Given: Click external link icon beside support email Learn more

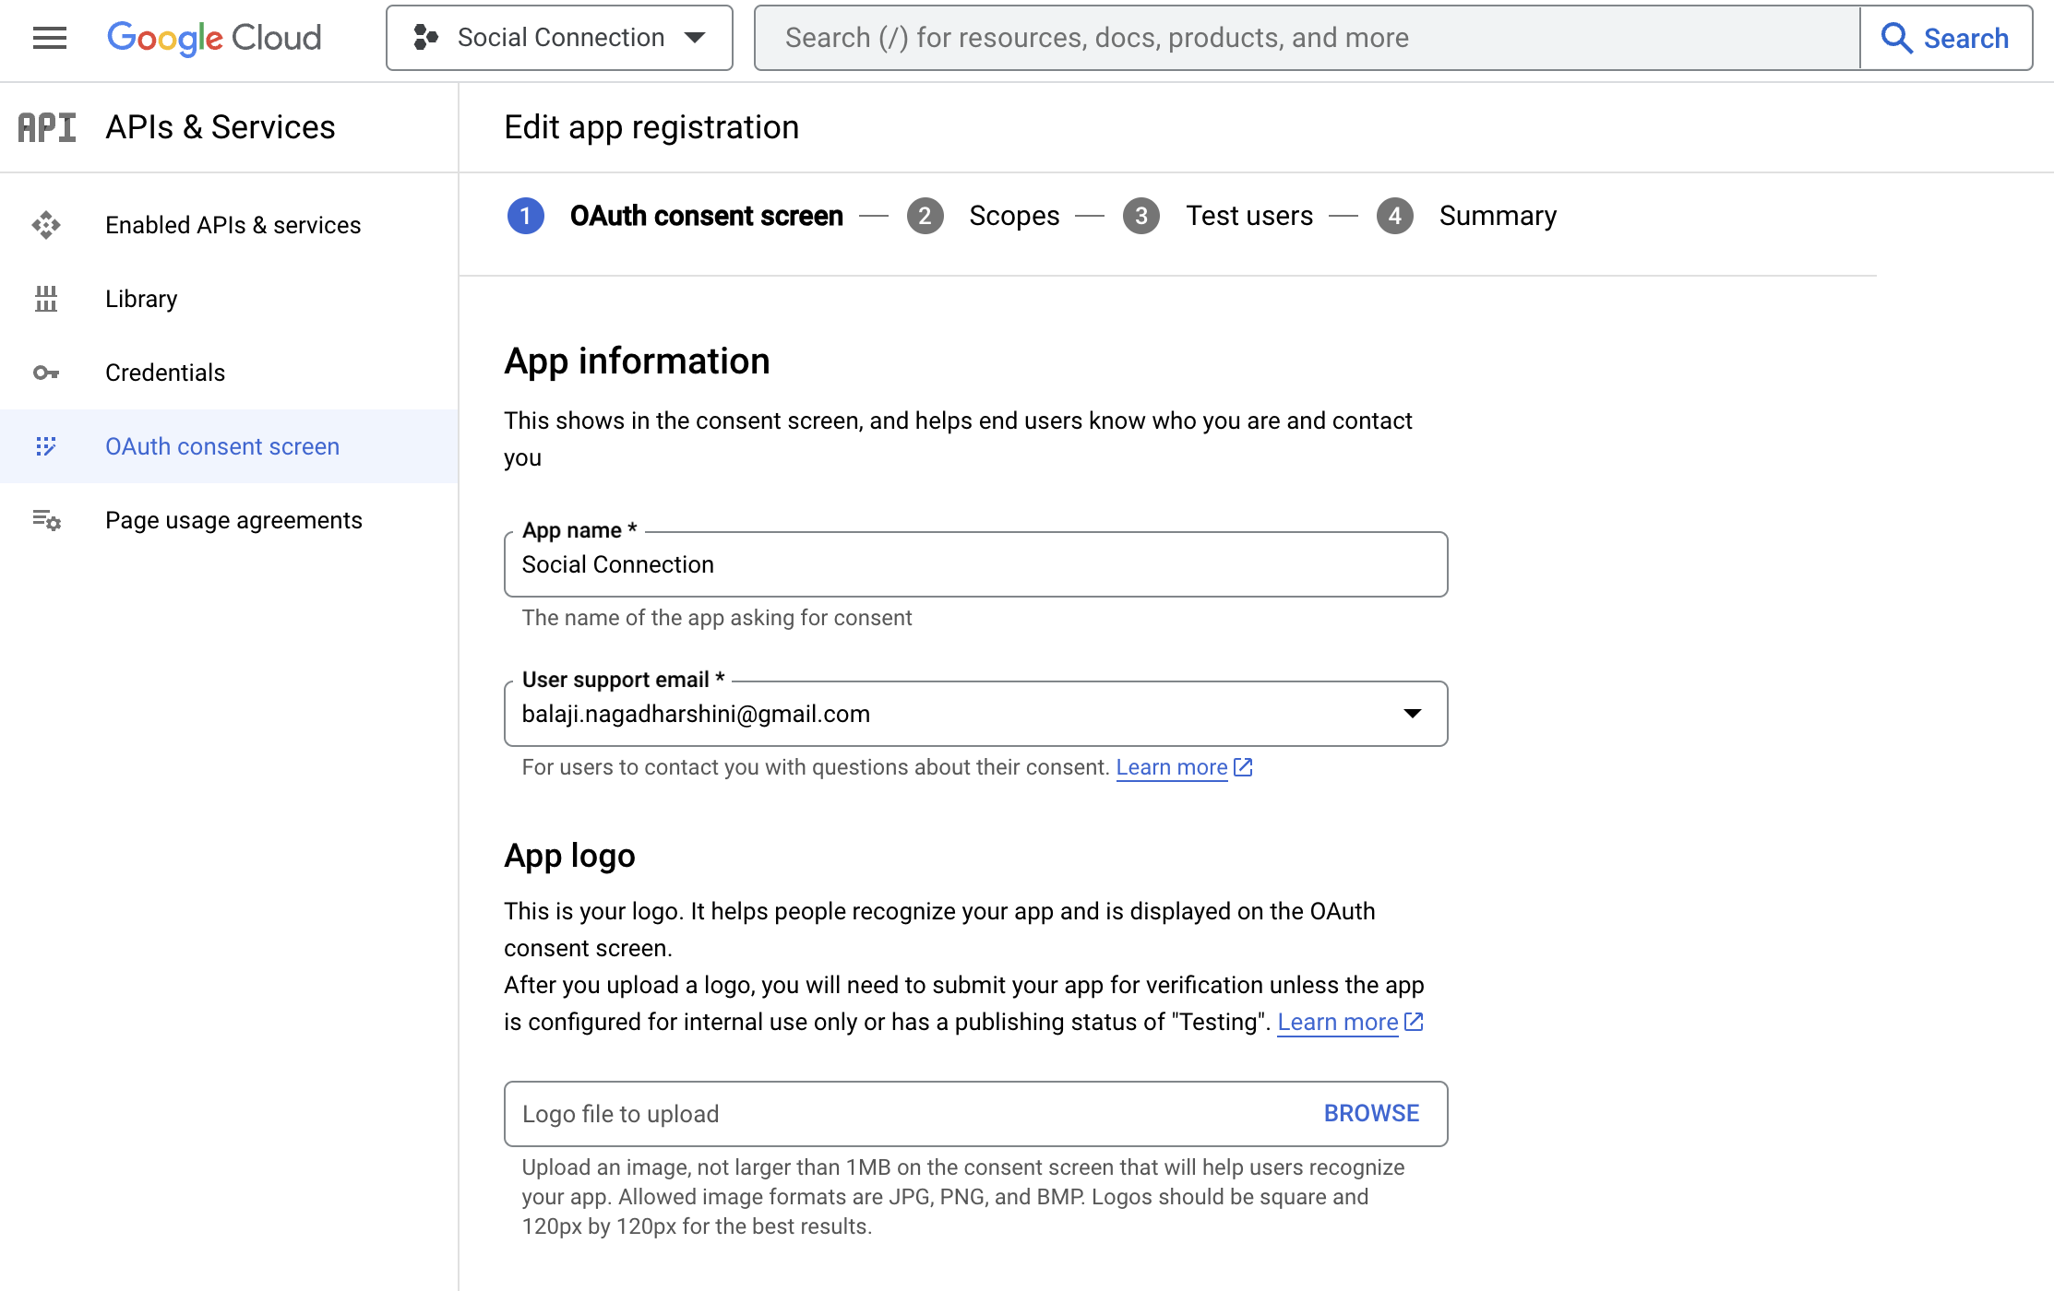Looking at the screenshot, I should pos(1244,767).
